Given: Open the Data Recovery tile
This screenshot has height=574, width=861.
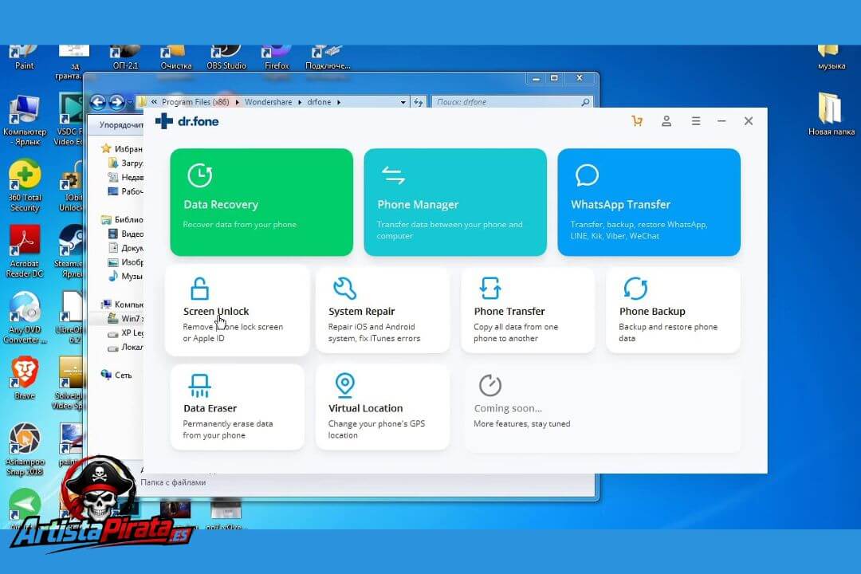Looking at the screenshot, I should point(261,202).
